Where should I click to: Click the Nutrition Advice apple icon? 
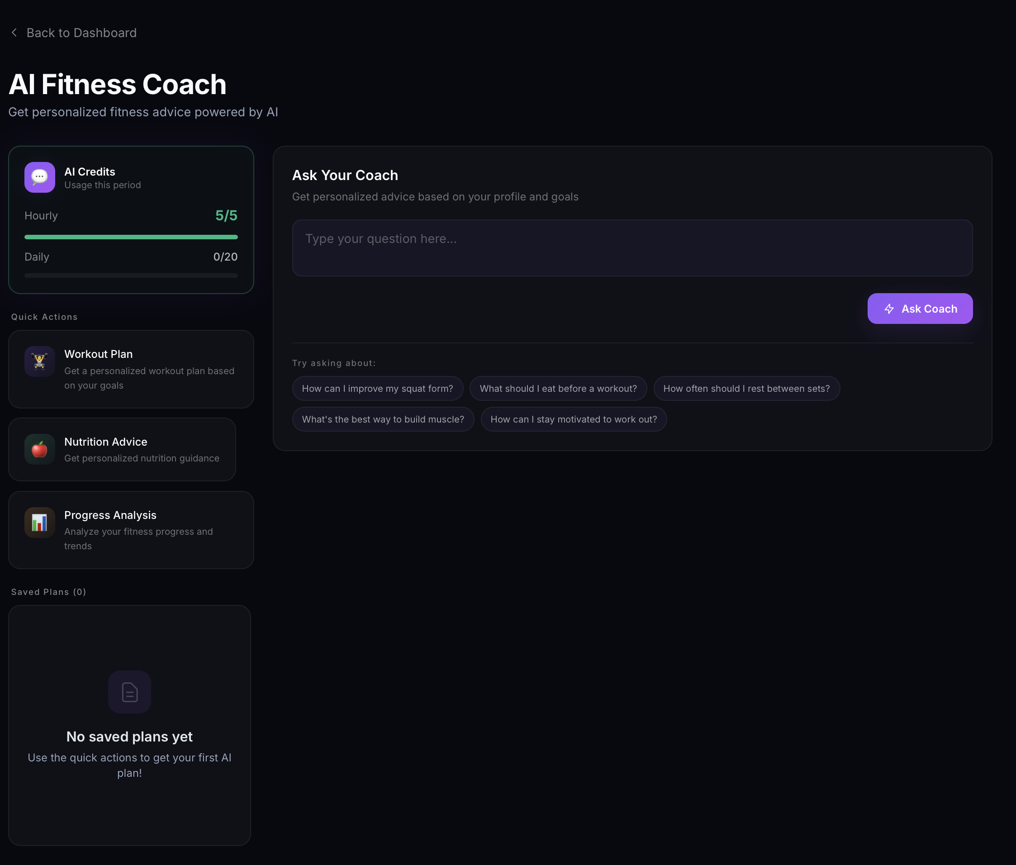click(x=39, y=449)
